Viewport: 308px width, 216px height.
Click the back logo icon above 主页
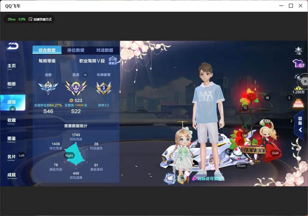pos(13,46)
